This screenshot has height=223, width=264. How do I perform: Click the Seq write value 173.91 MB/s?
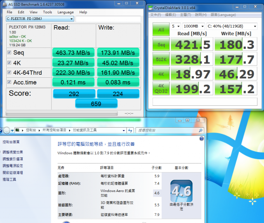[118, 53]
